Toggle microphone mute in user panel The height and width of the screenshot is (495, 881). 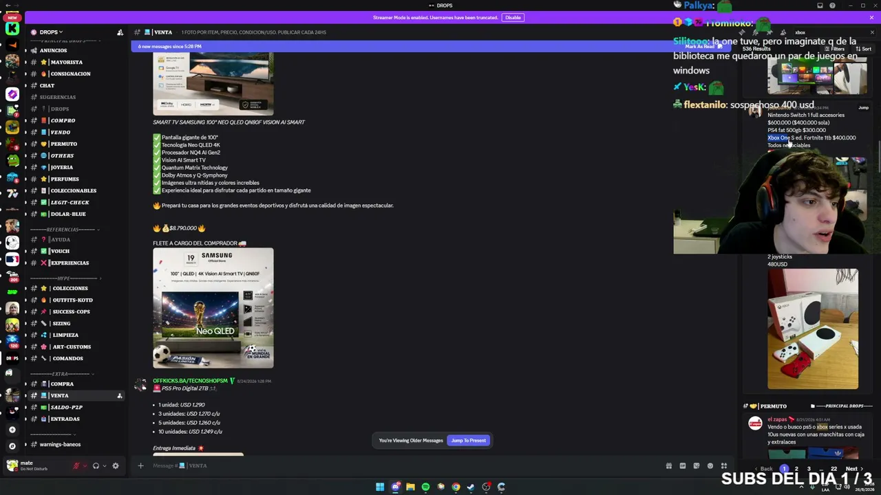(76, 466)
